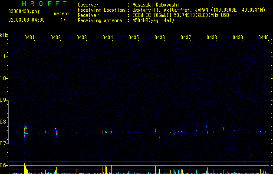This screenshot has height=174, width=273.
Task: Click the 0432 time marker
Action: pos(56,37)
